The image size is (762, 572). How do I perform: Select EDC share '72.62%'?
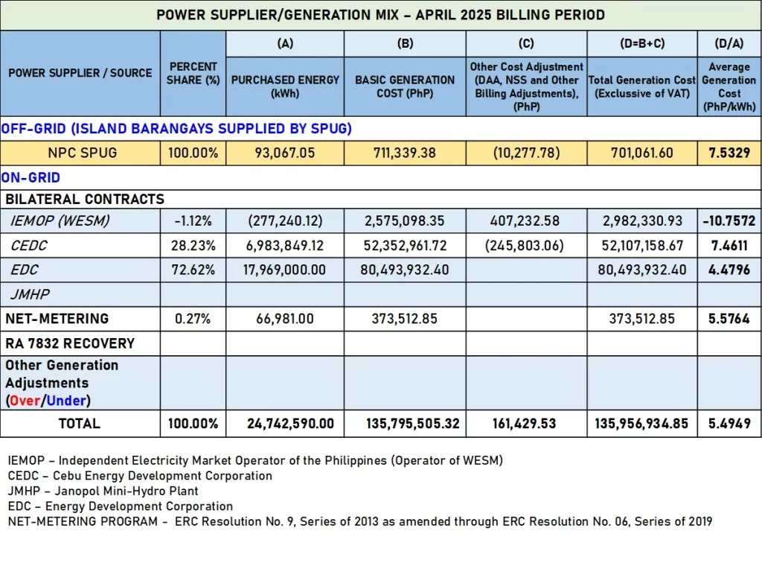193,270
